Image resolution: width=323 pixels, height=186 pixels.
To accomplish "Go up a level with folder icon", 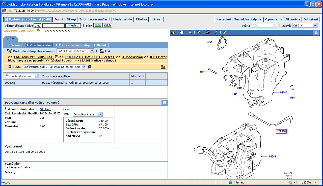I will [x=163, y=67].
